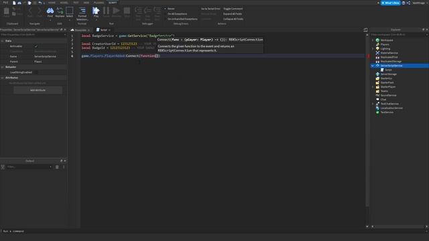Select ReplicatedFirst in the Explorer

click(389, 57)
